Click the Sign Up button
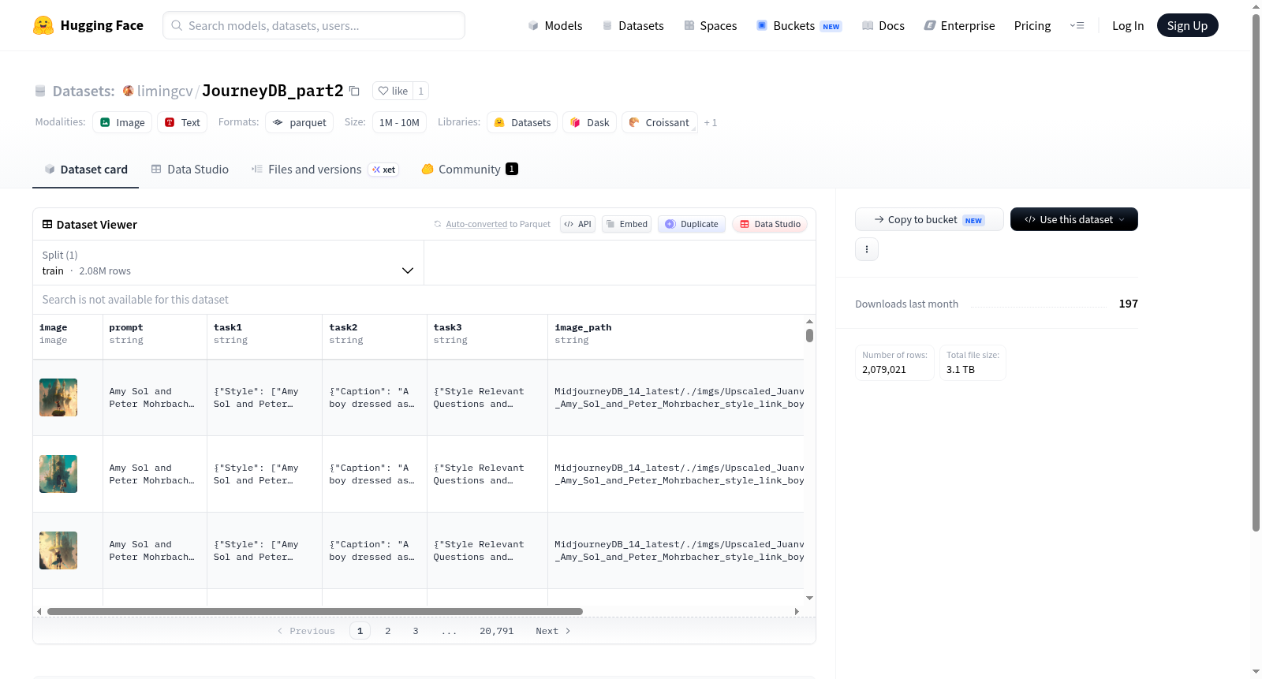The width and height of the screenshot is (1262, 679). pyautogui.click(x=1187, y=25)
